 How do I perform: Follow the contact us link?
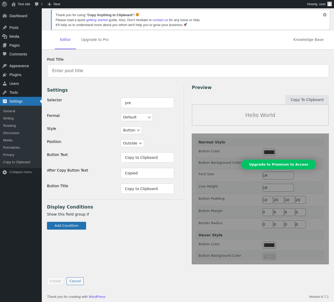[x=160, y=20]
